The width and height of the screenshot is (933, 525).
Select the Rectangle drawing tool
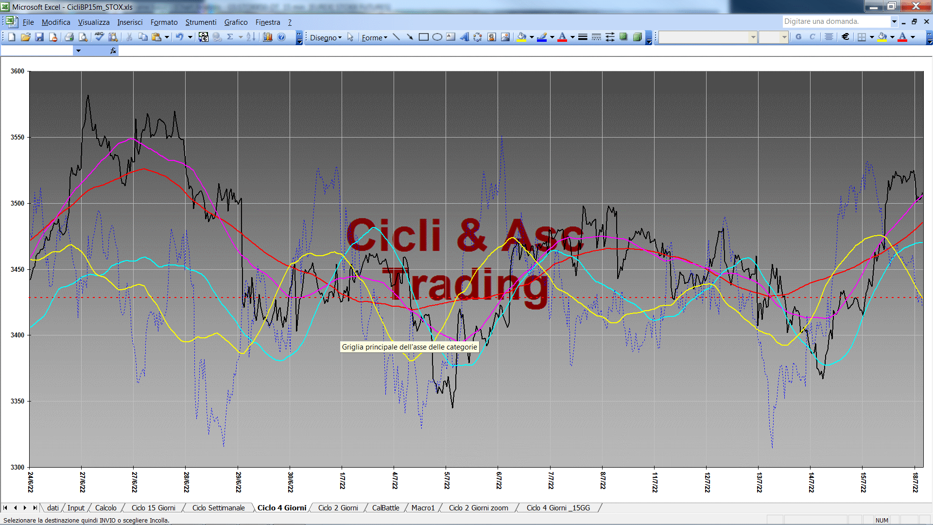click(x=424, y=37)
